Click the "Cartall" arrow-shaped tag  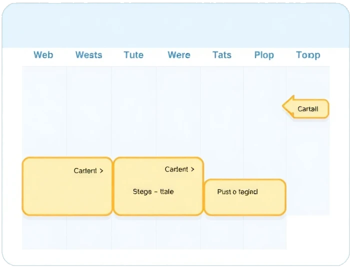pos(306,108)
